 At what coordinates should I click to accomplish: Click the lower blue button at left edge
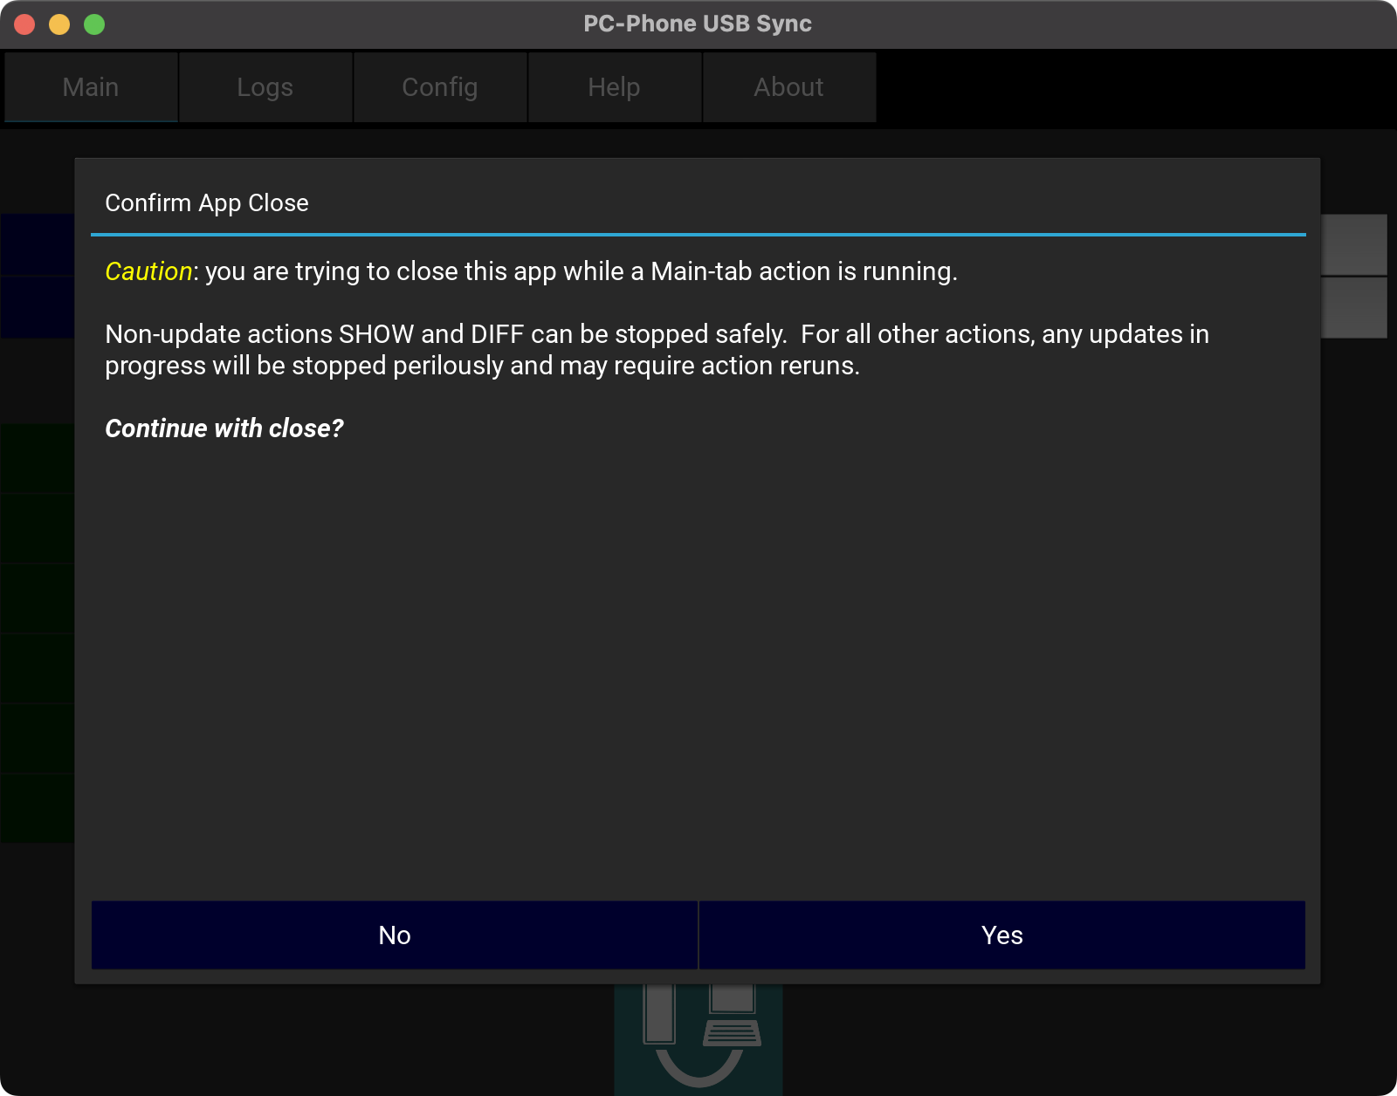[x=38, y=307]
